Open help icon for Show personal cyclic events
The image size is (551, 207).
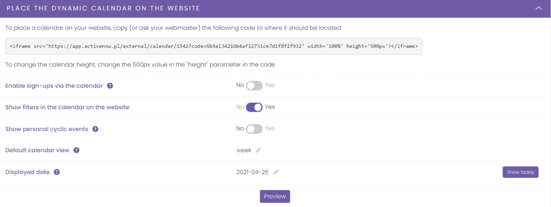95,129
